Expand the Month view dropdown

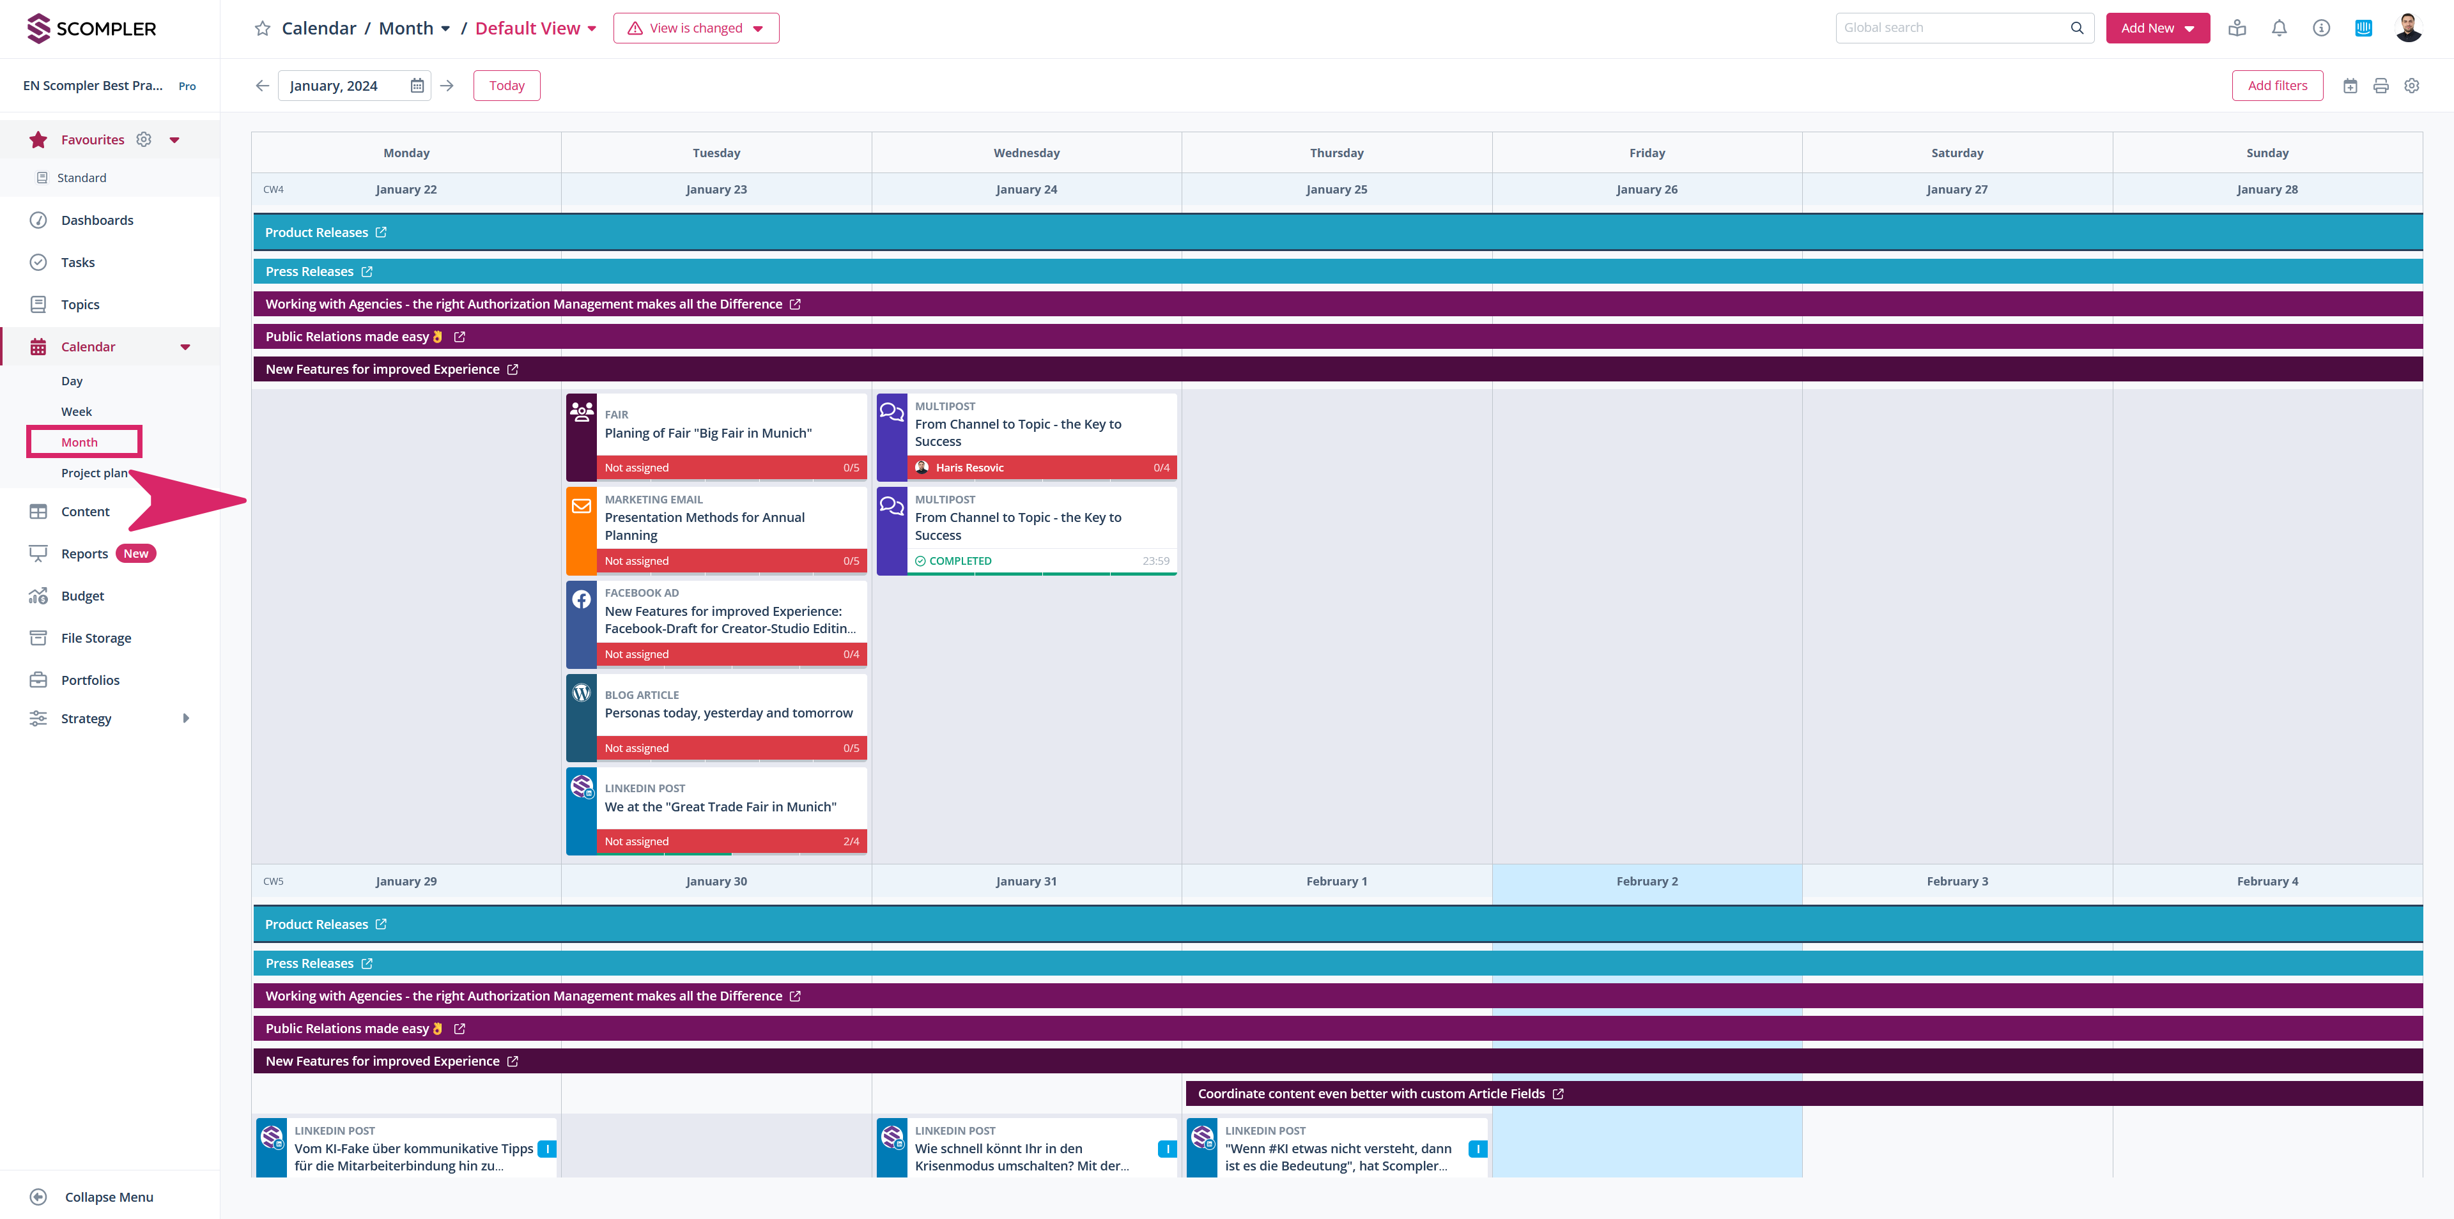tap(446, 29)
